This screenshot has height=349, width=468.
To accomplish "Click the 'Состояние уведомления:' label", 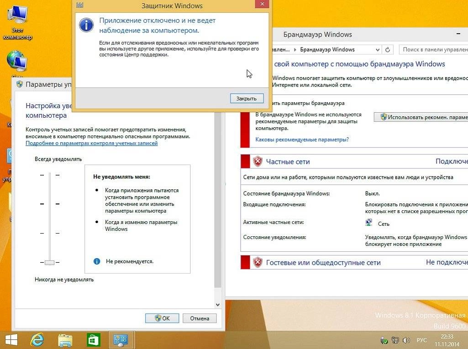I will click(274, 237).
